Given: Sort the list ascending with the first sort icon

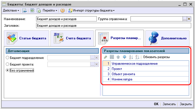Looking at the screenshot, I should click(131, 57).
